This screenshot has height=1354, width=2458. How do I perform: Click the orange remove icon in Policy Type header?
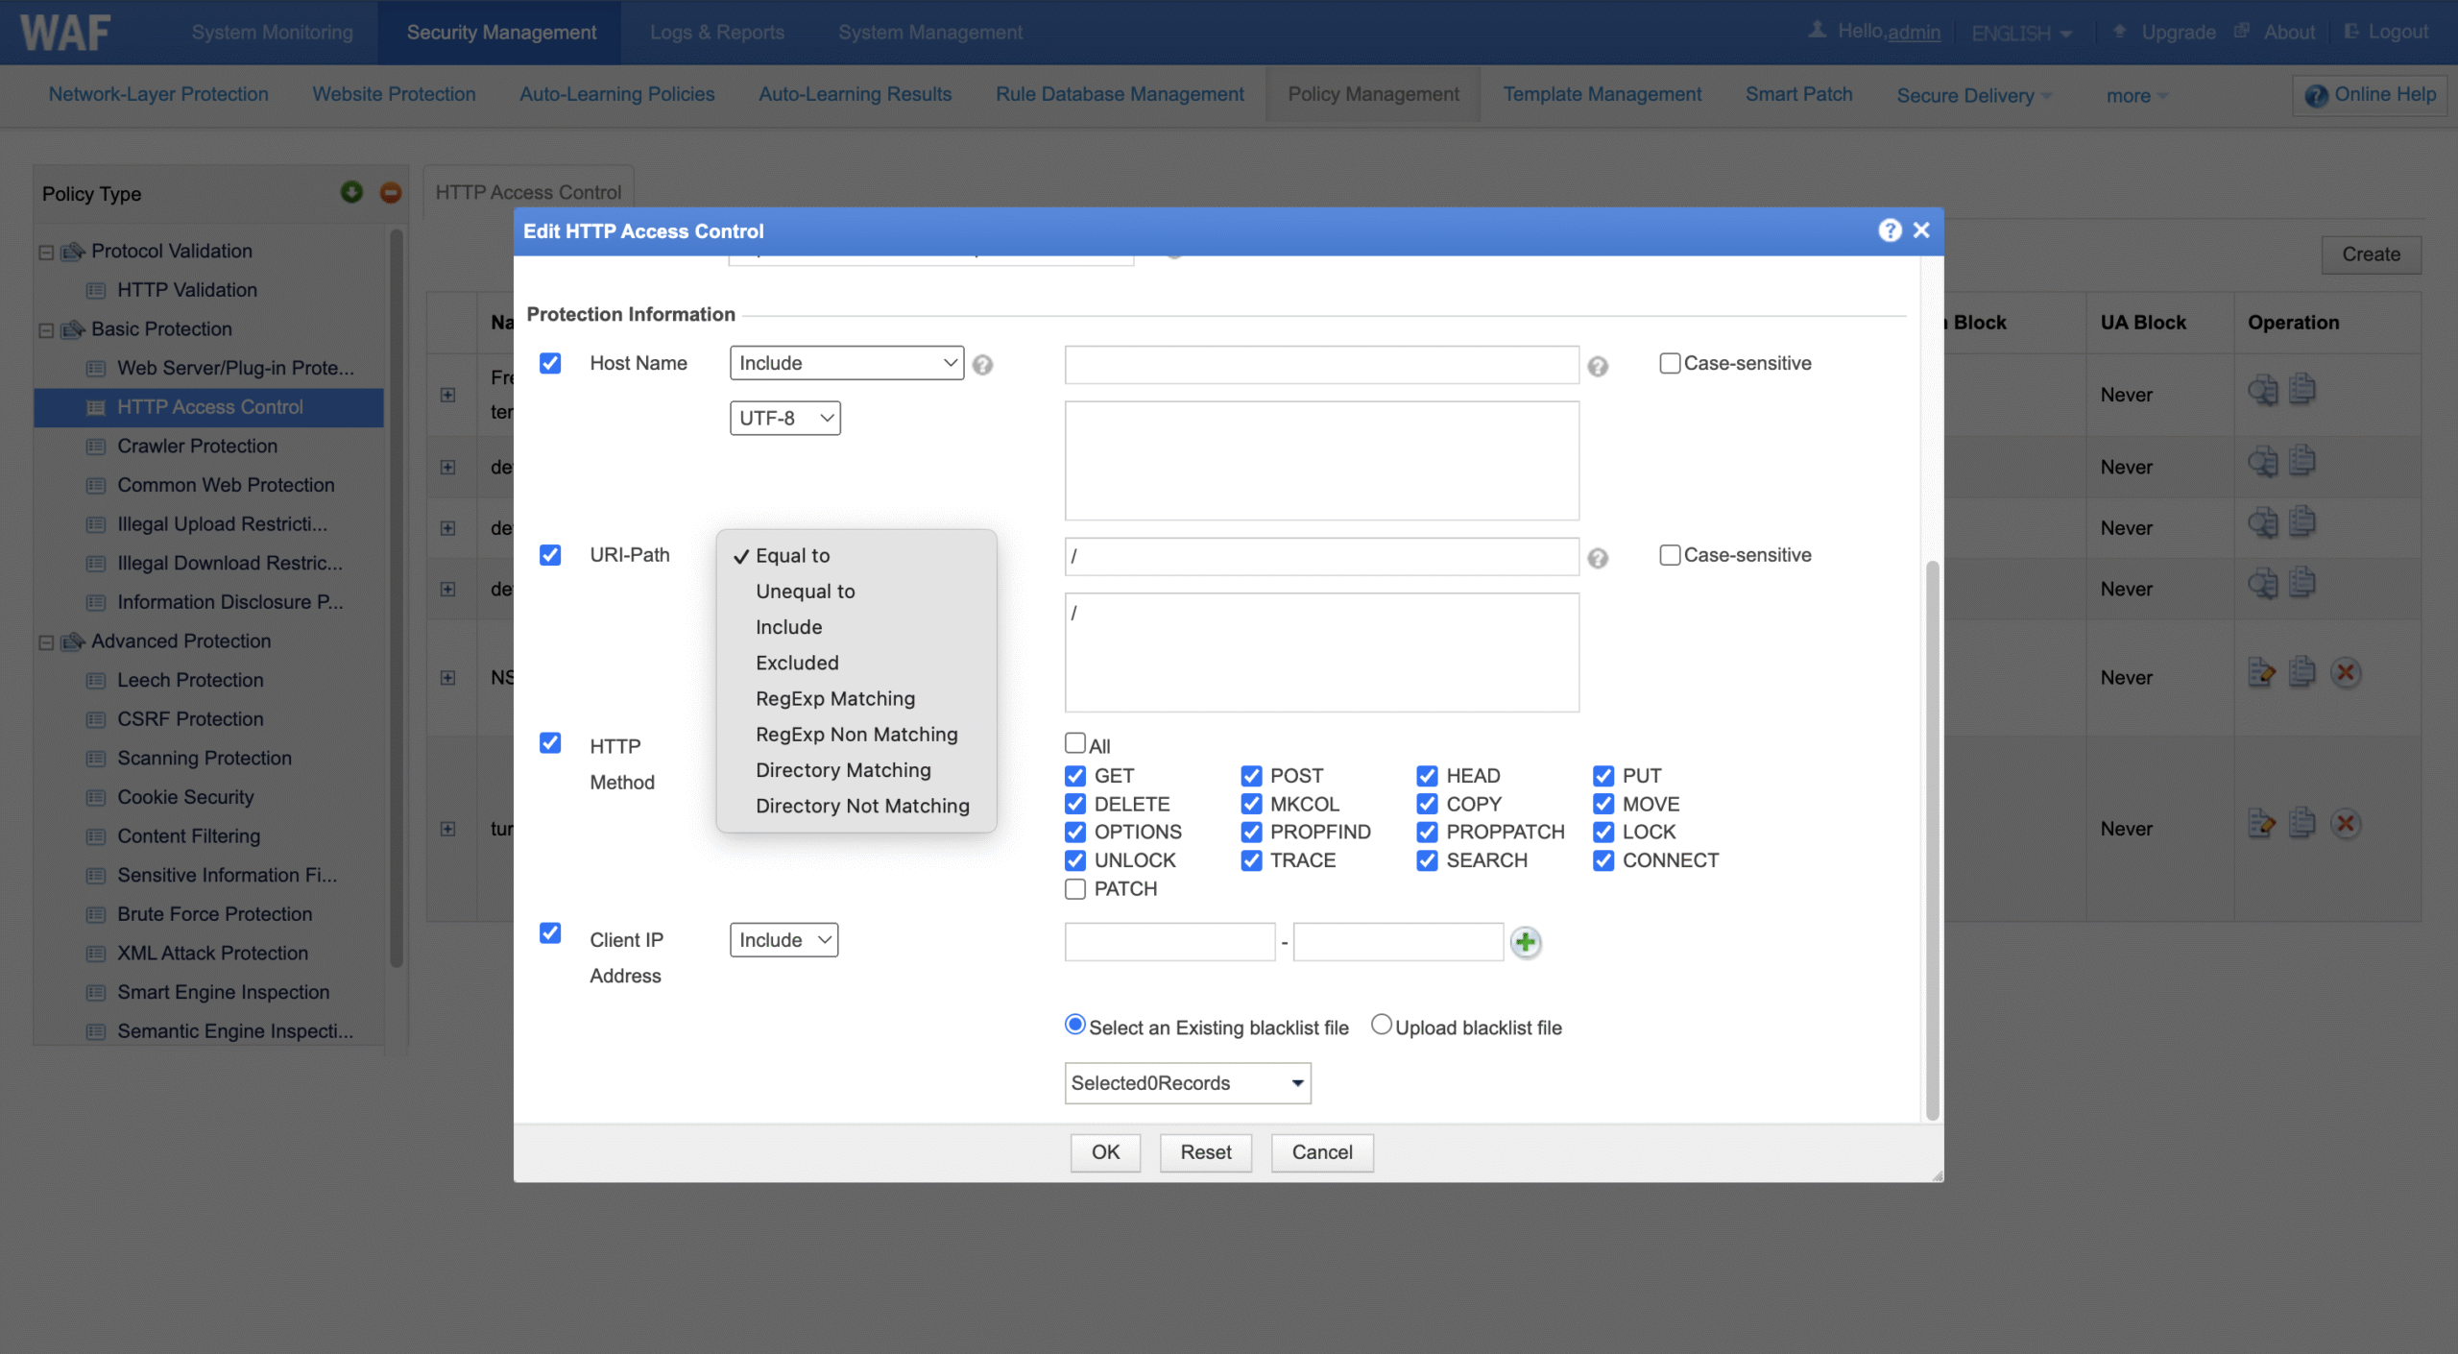point(390,192)
